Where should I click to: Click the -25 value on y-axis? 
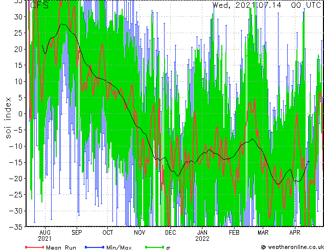(16, 195)
